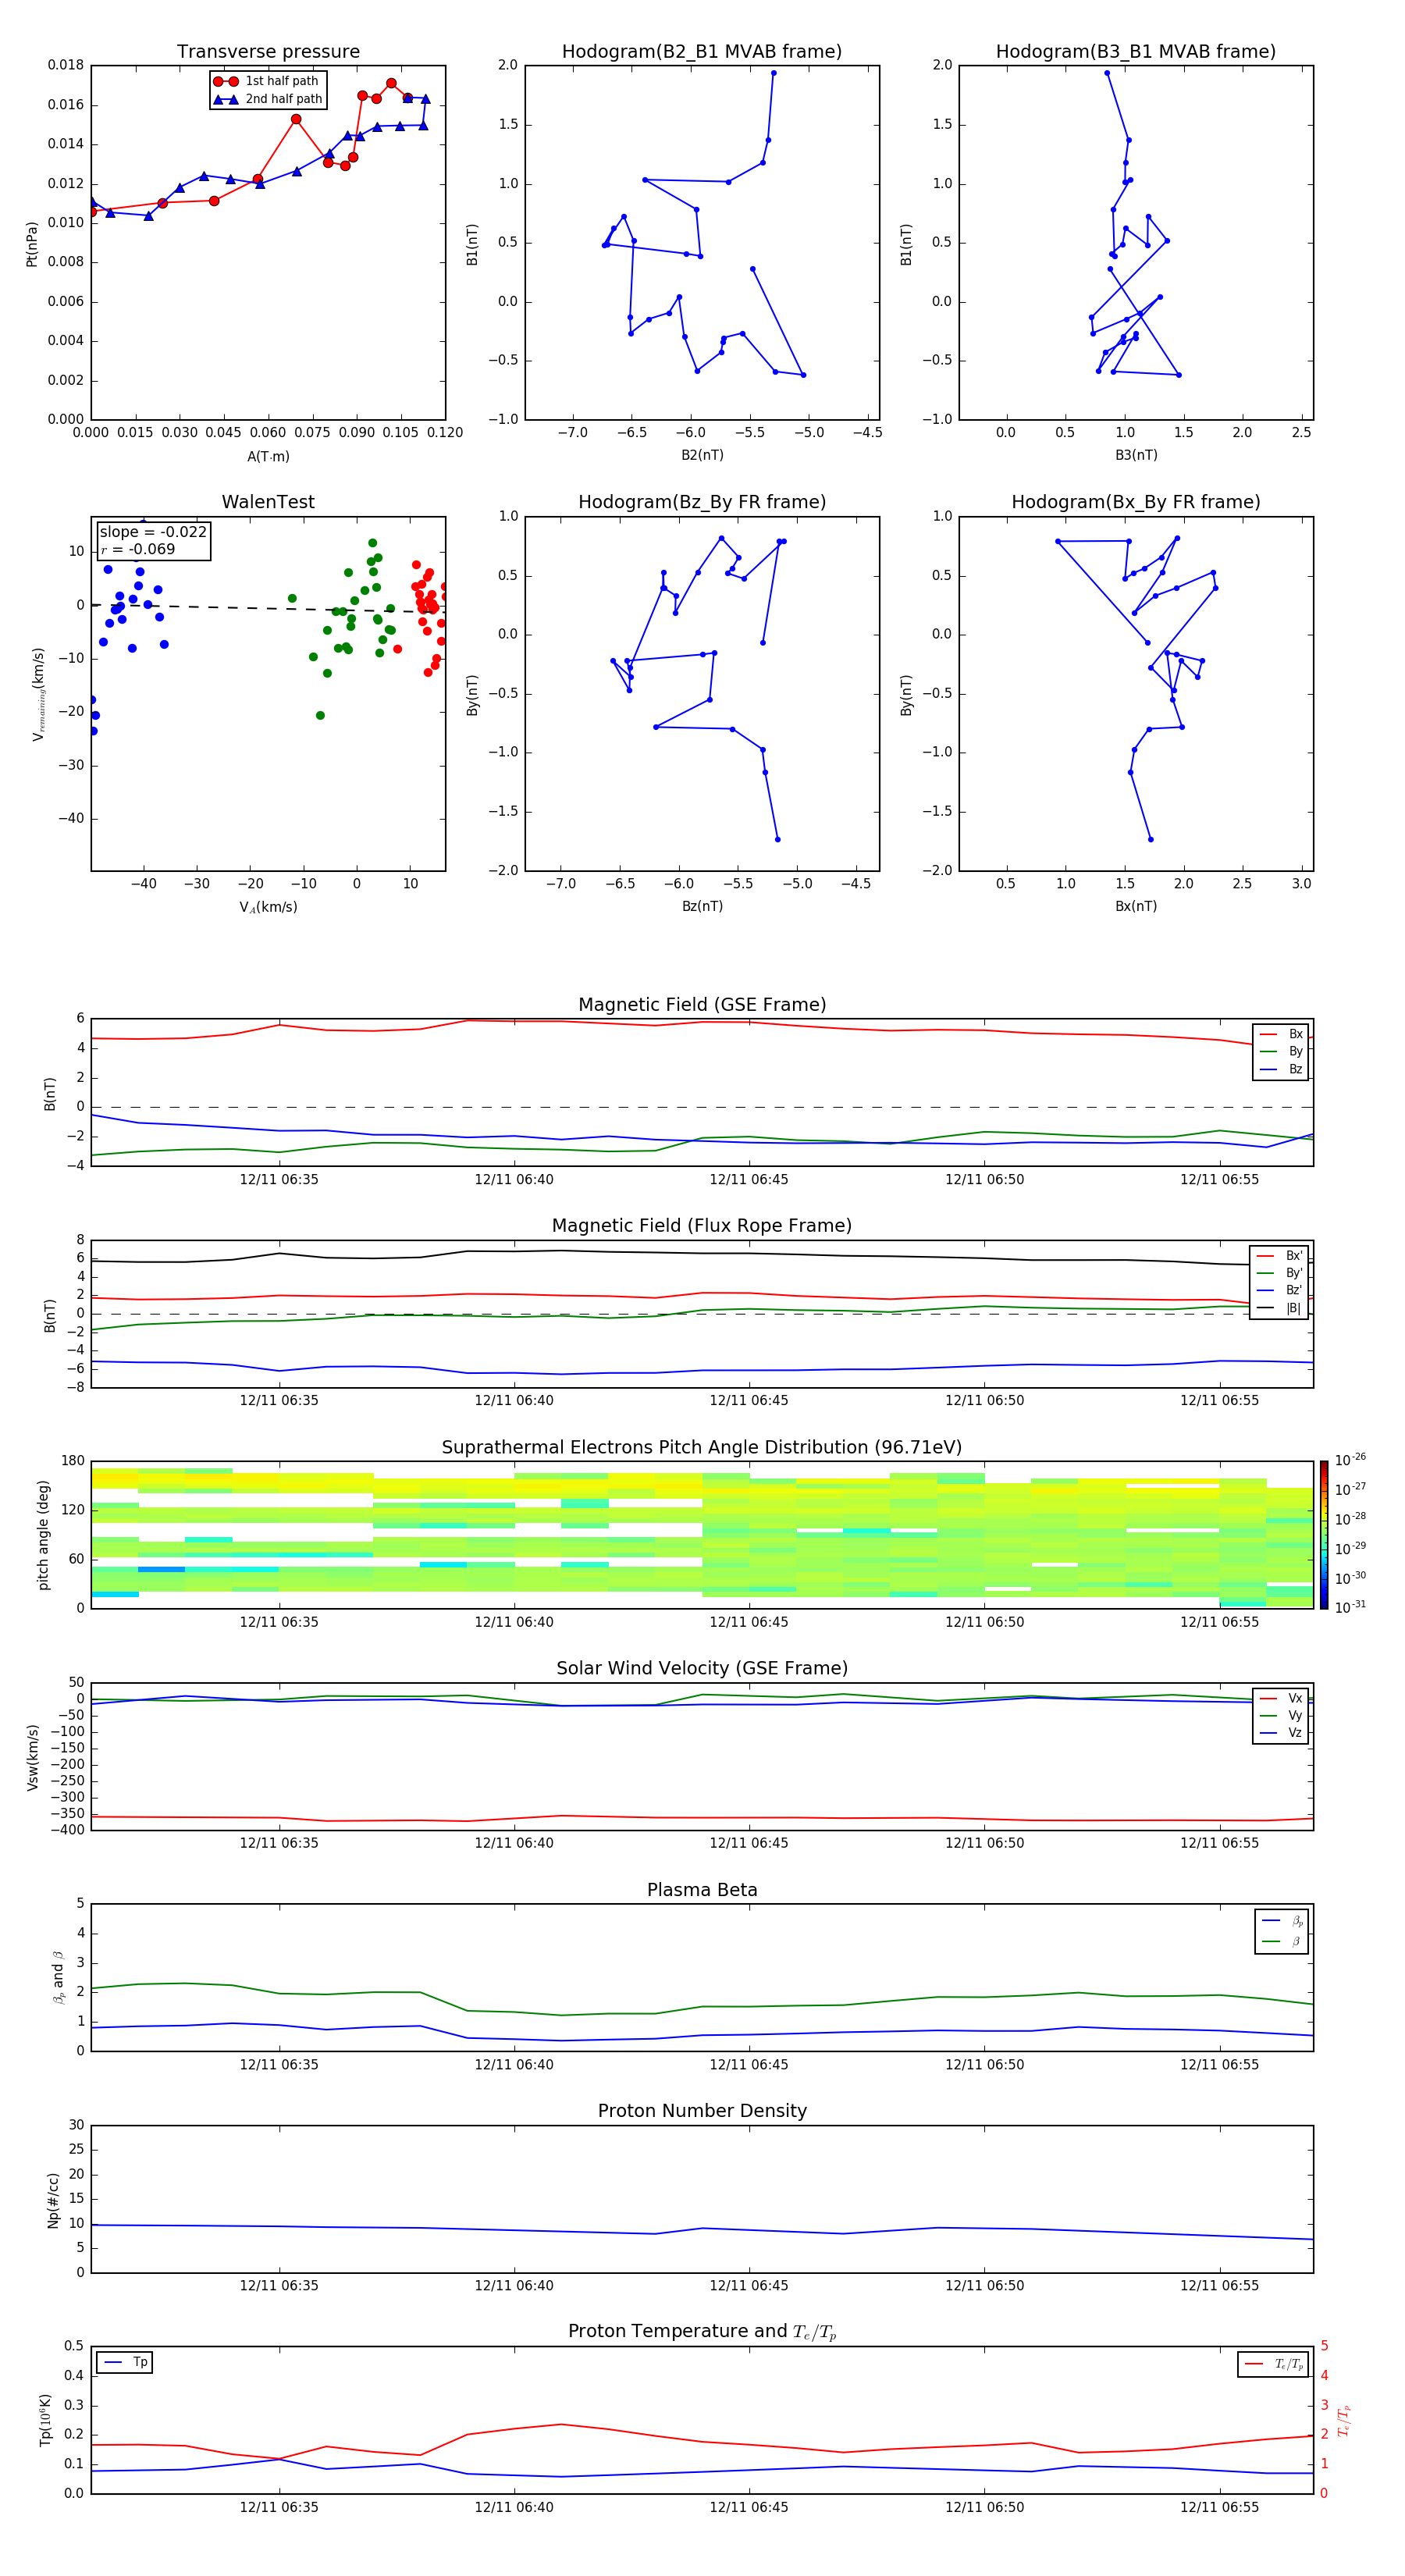Viewport: 1405px width, 2576px height.
Task: Click the 'Np(#/cc)' y-axis label
Action: click(53, 2199)
